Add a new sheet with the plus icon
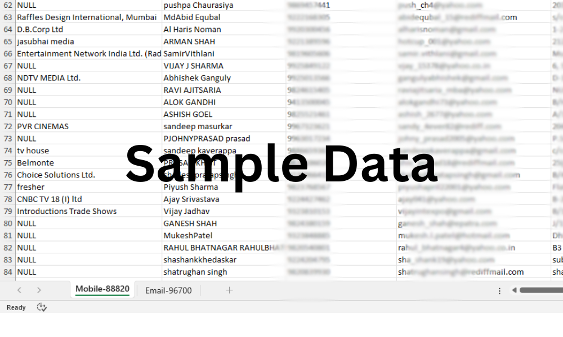The width and height of the screenshot is (563, 337). tap(230, 290)
